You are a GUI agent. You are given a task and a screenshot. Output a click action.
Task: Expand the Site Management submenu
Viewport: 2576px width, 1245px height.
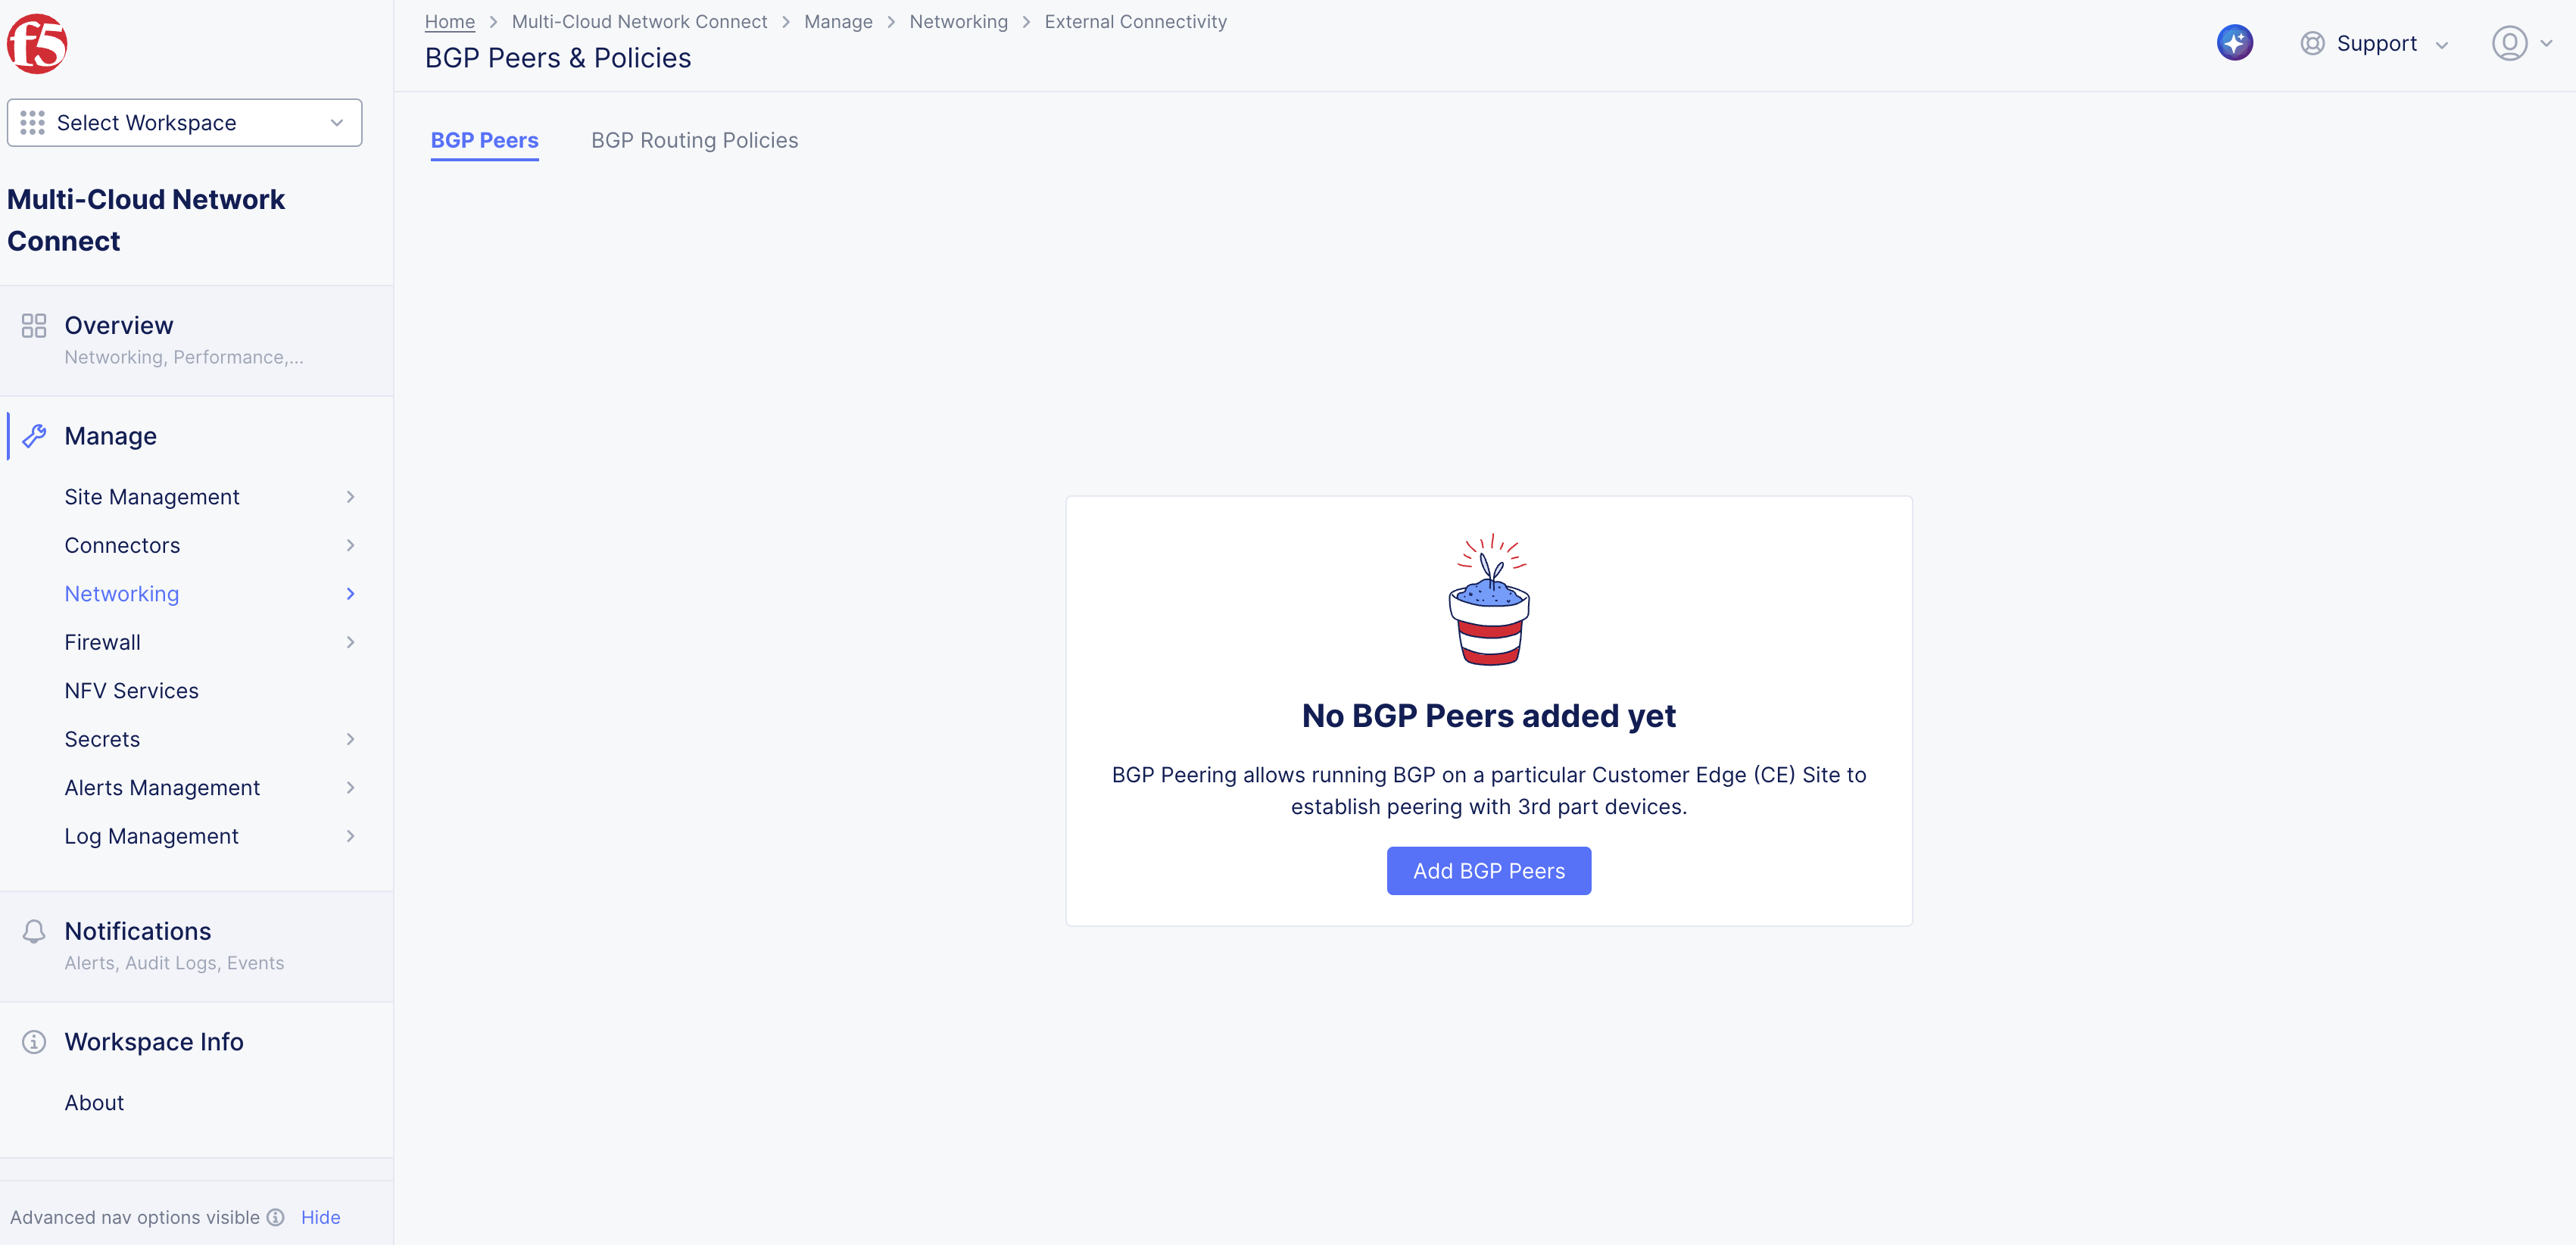pyautogui.click(x=210, y=497)
